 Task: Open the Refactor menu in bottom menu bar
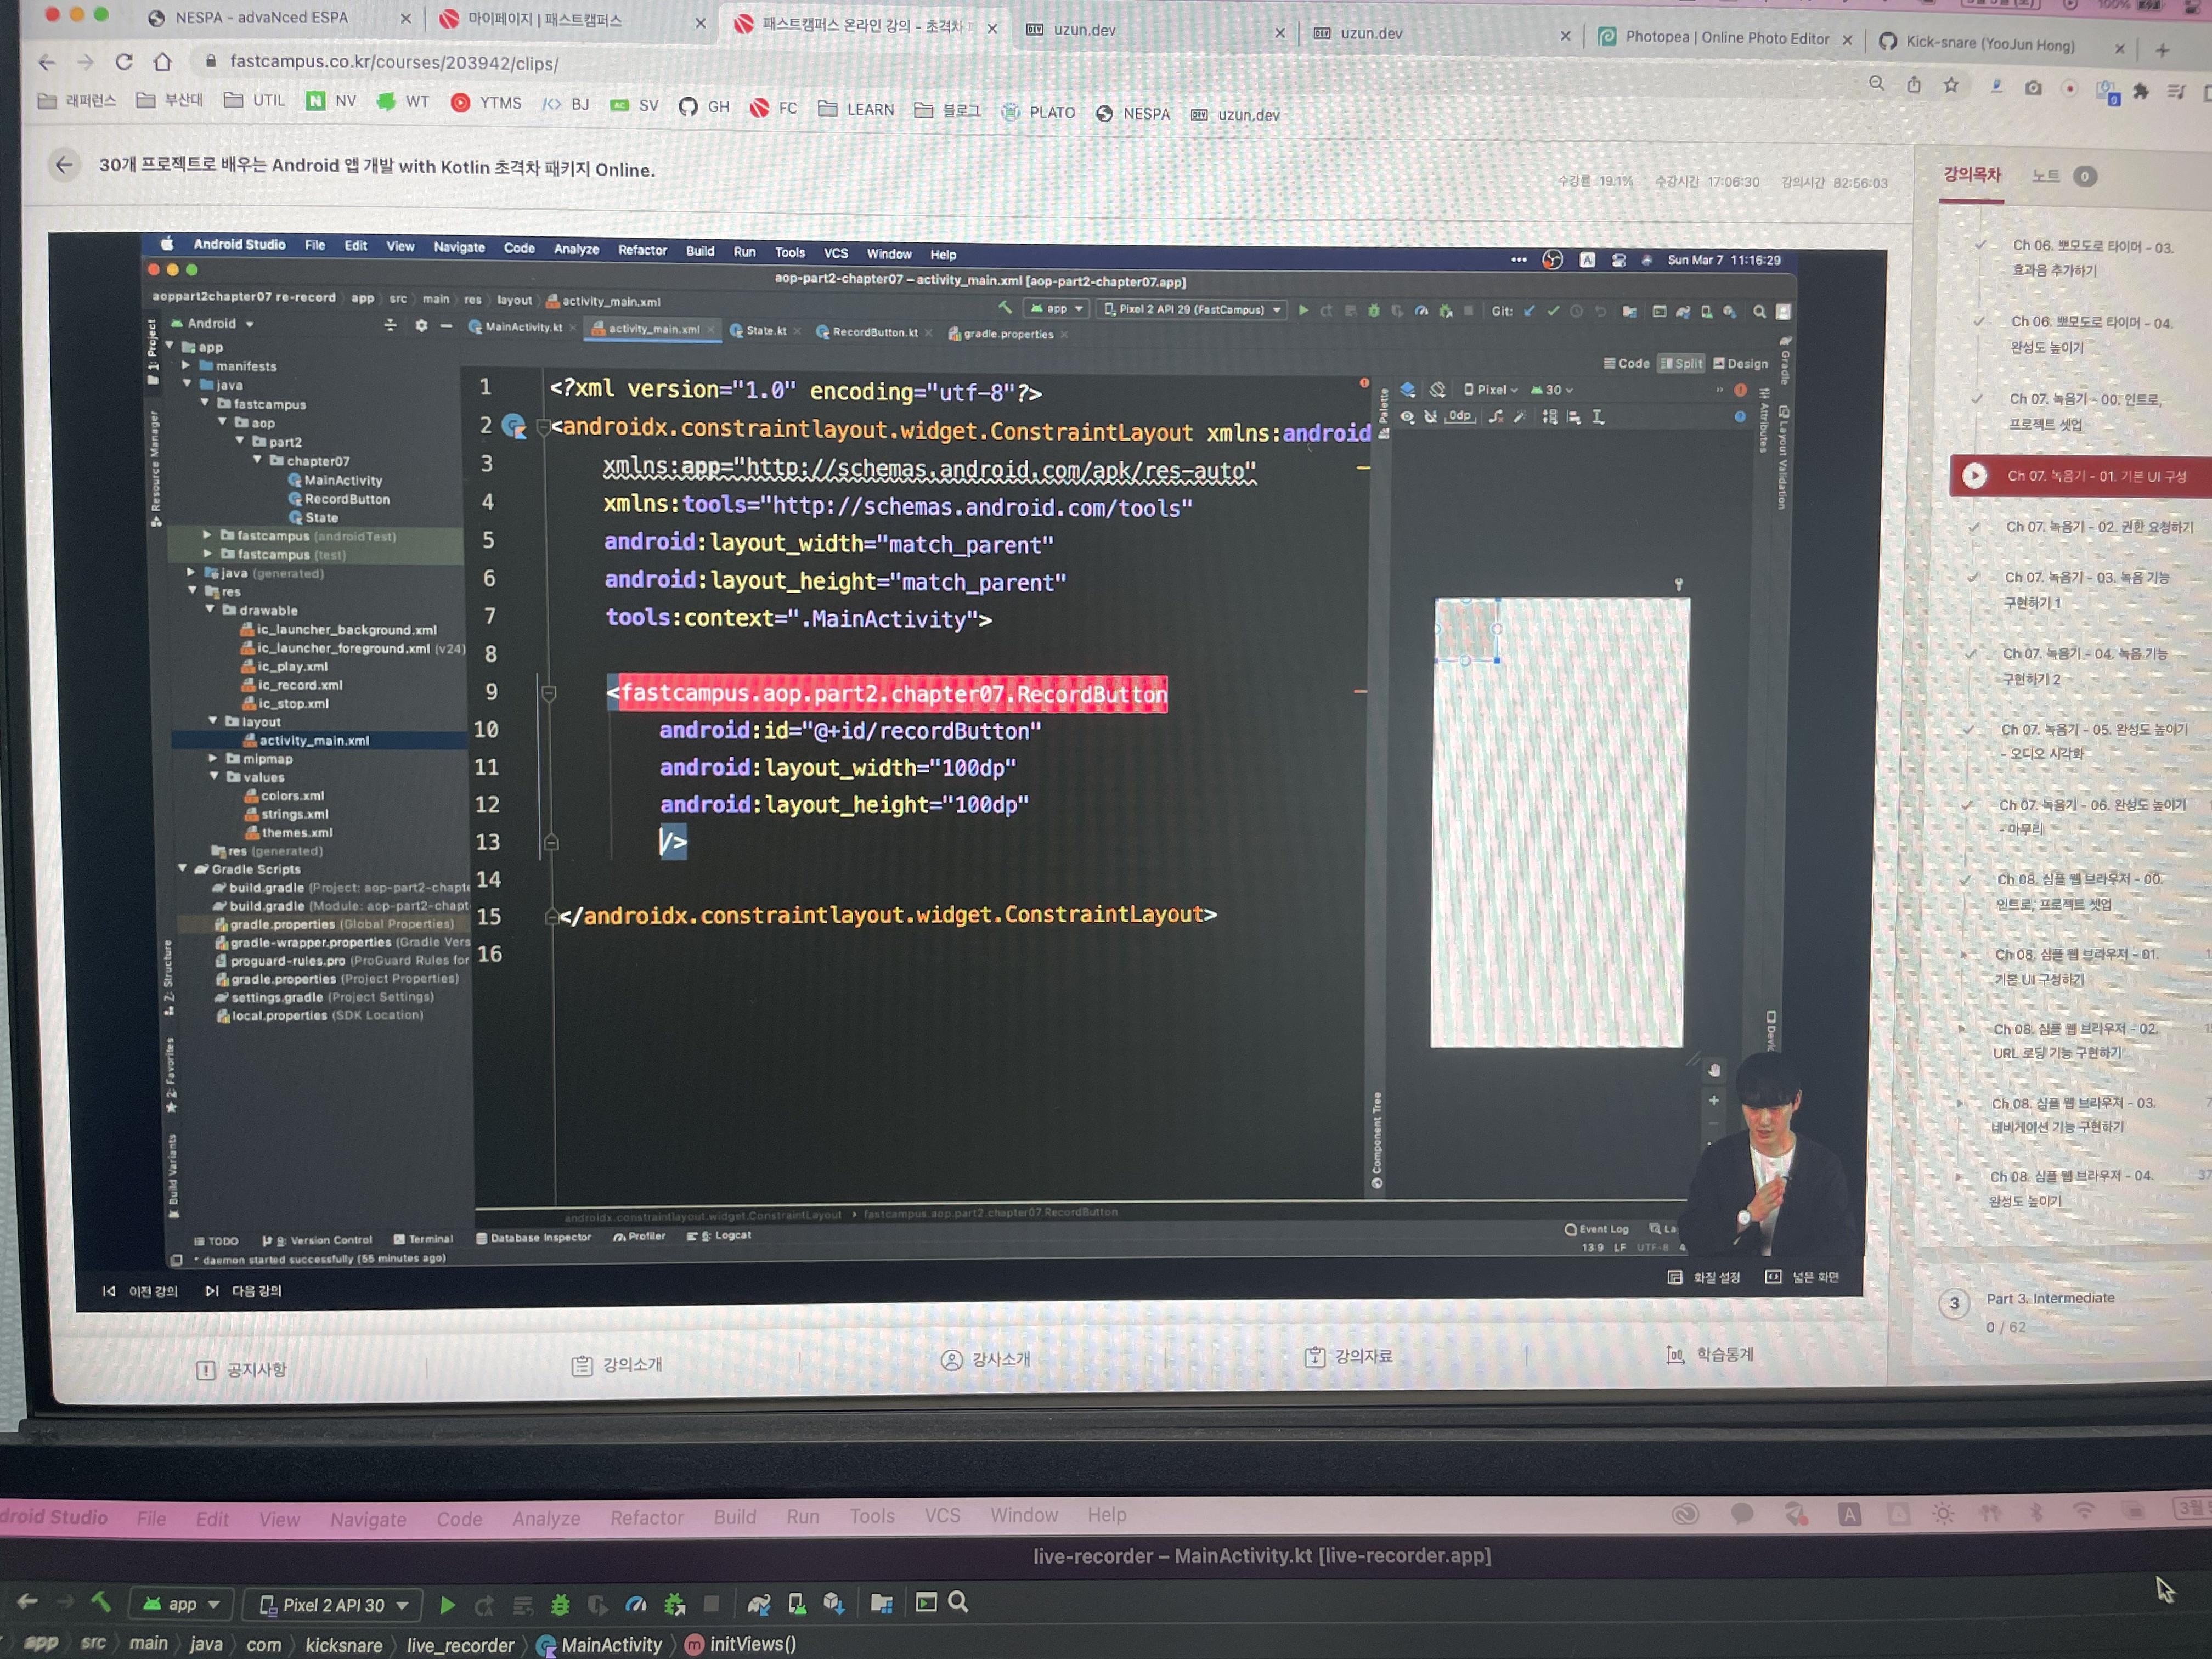(x=646, y=1517)
